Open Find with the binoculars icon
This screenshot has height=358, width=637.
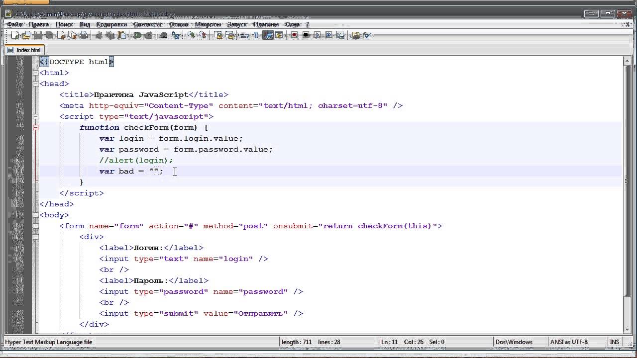(x=164, y=35)
